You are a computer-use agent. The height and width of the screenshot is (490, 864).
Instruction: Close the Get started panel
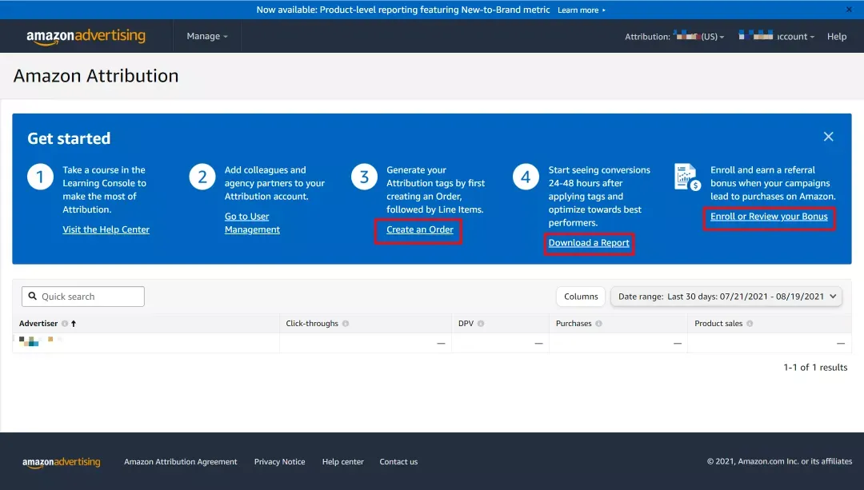[828, 137]
